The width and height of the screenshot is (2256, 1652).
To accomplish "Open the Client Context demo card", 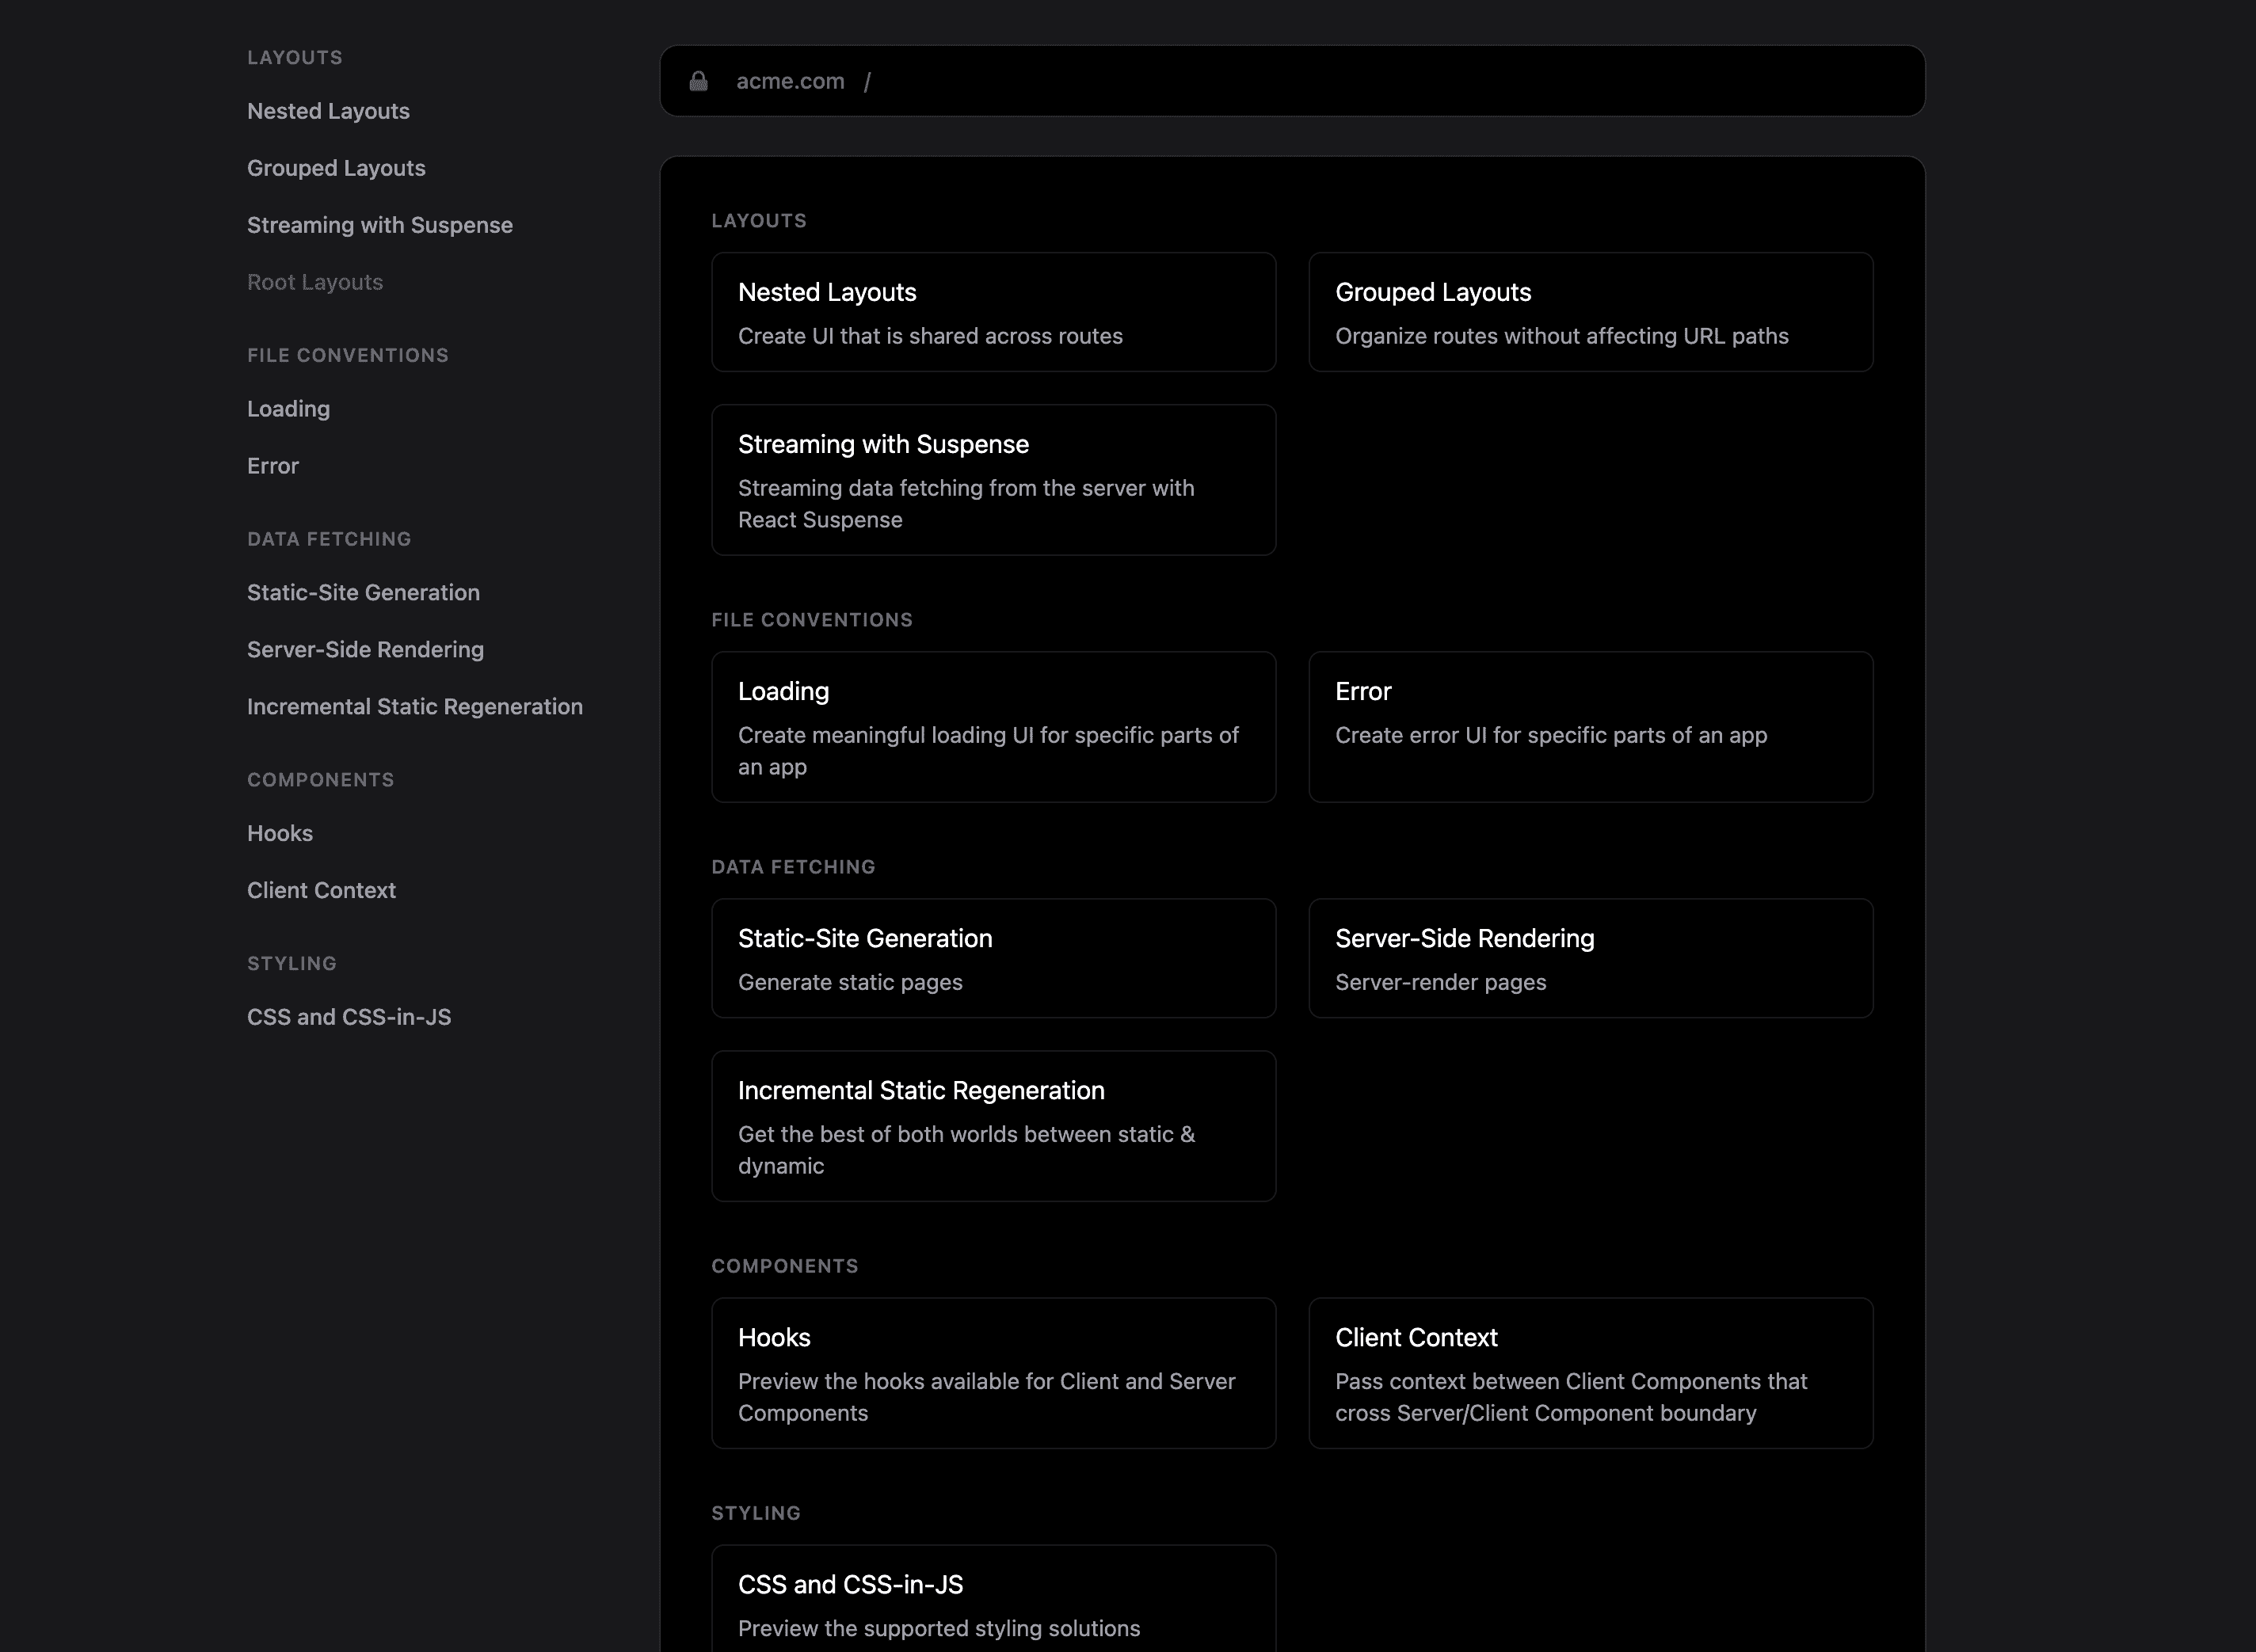I will (x=1590, y=1373).
